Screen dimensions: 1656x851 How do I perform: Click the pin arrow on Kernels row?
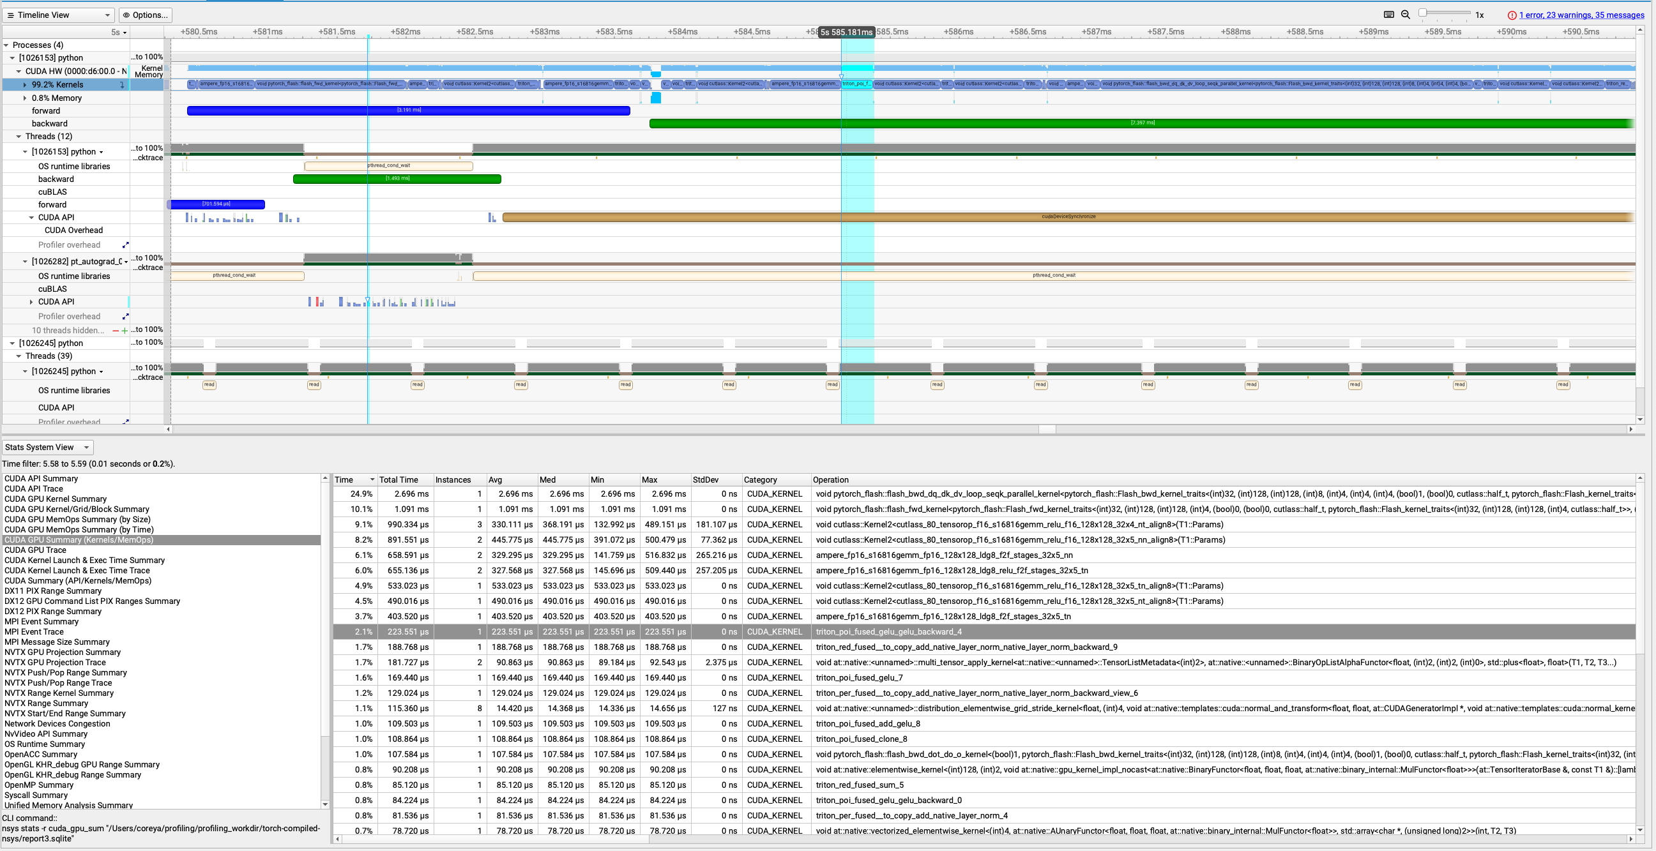pyautogui.click(x=122, y=85)
